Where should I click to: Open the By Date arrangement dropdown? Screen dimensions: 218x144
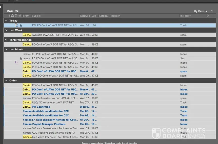tap(201, 11)
